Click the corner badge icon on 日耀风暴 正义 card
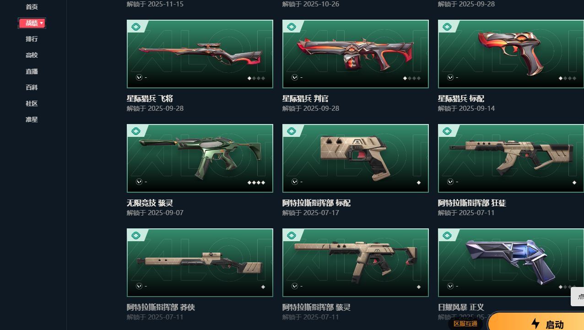Screen dimensions: 584x330 click(447, 236)
